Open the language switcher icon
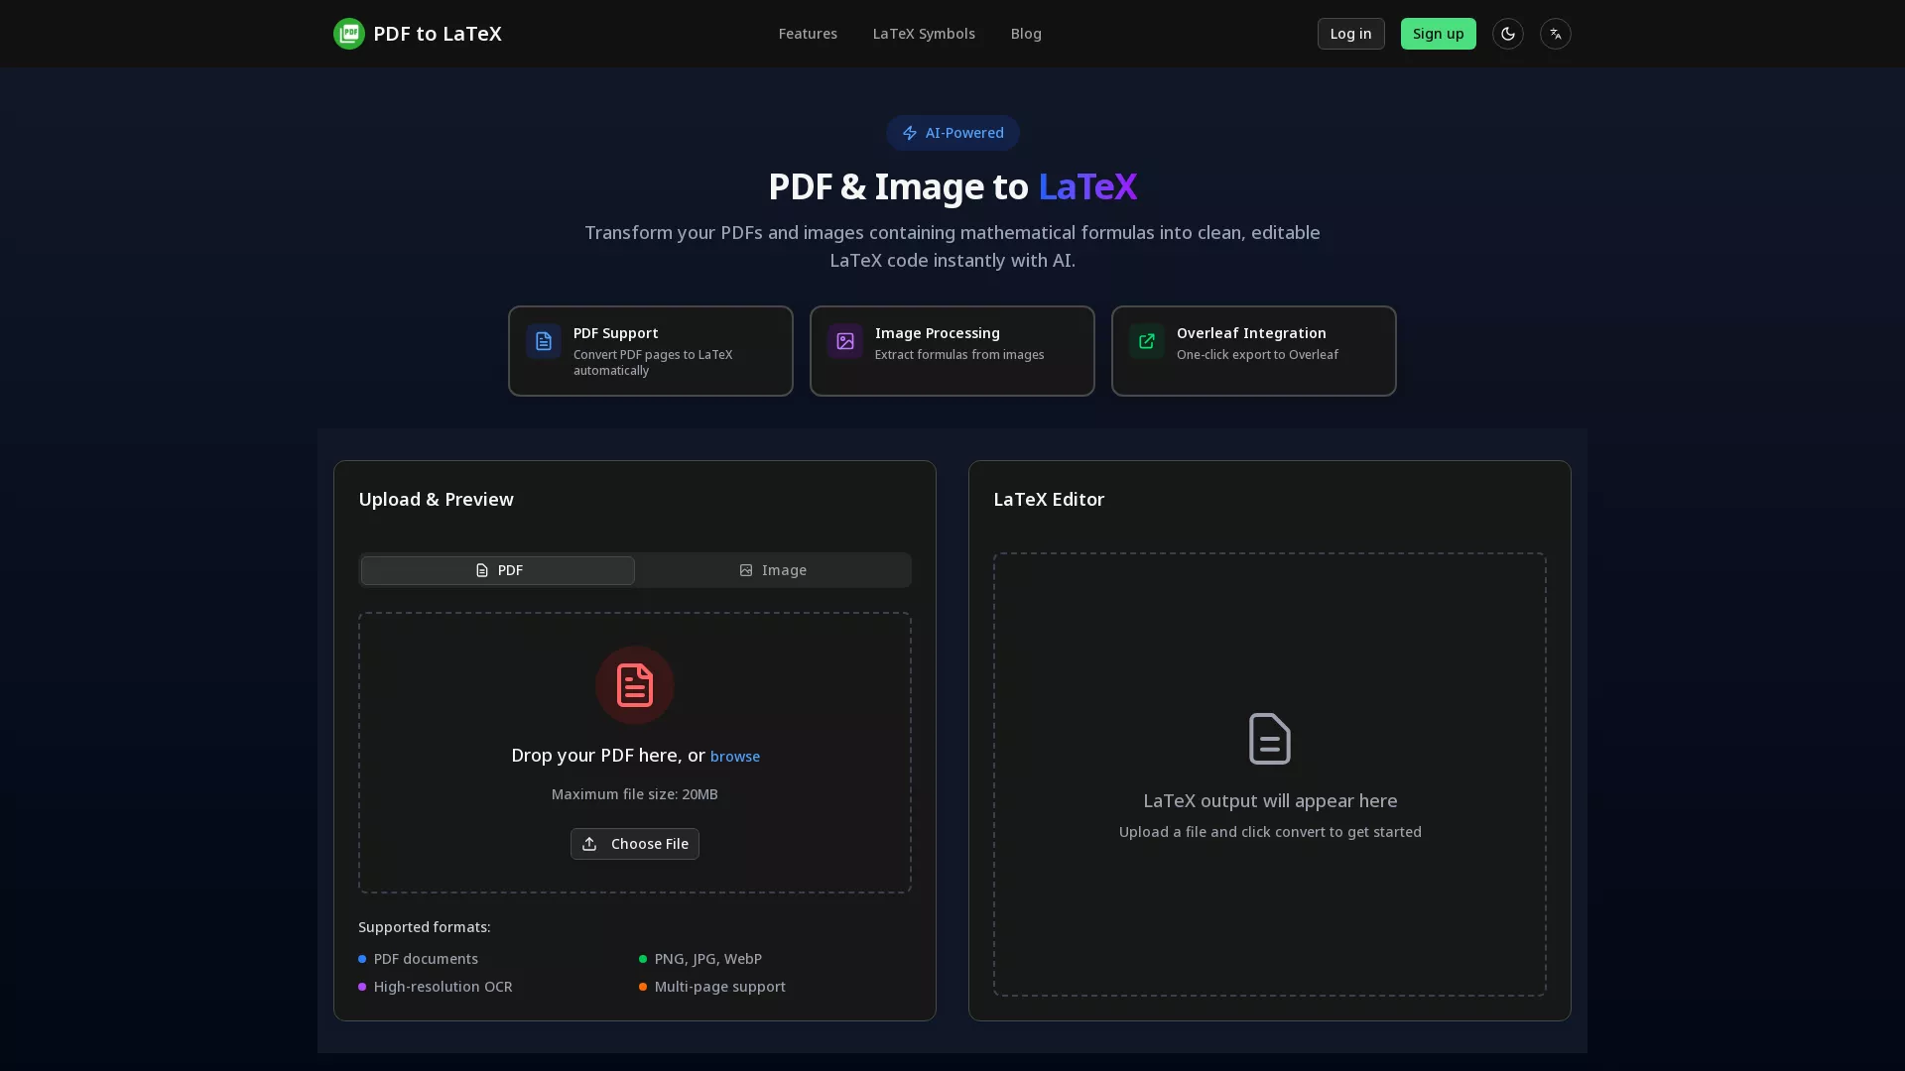 [x=1556, y=33]
